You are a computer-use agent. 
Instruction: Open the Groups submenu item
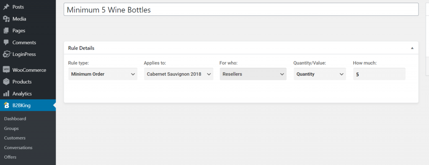coord(11,128)
